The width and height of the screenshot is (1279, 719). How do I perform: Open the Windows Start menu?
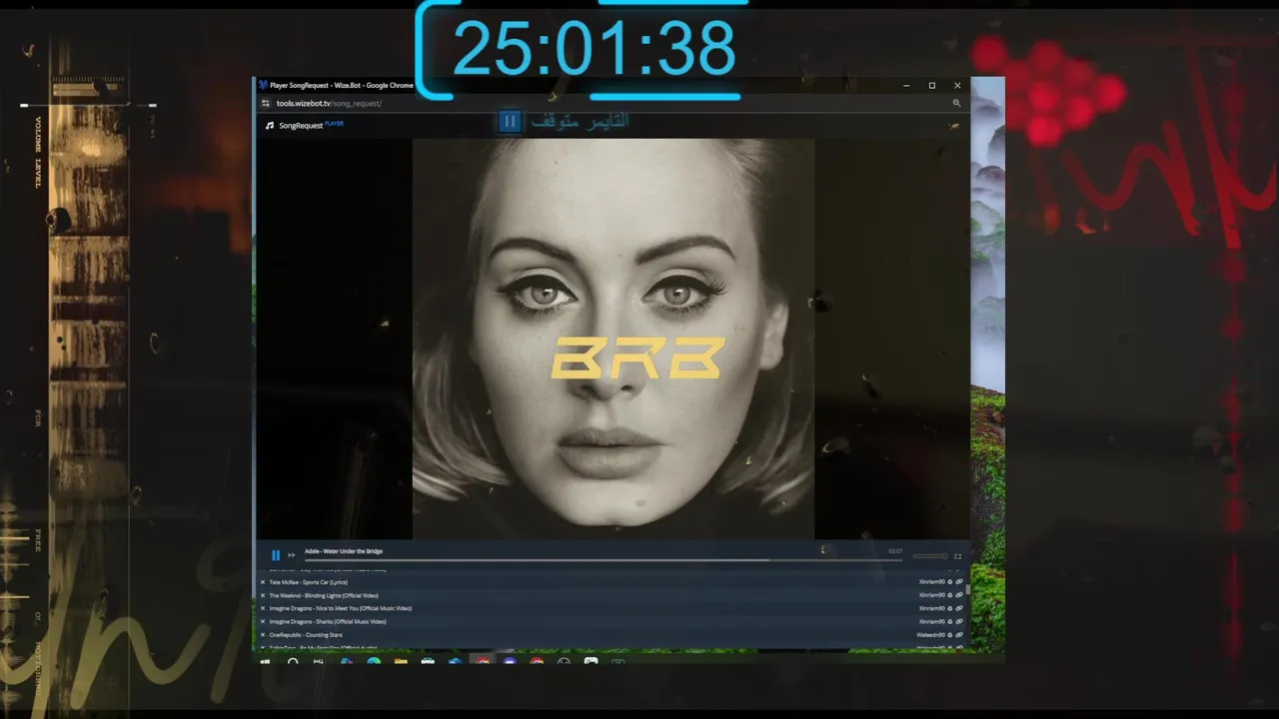point(266,661)
